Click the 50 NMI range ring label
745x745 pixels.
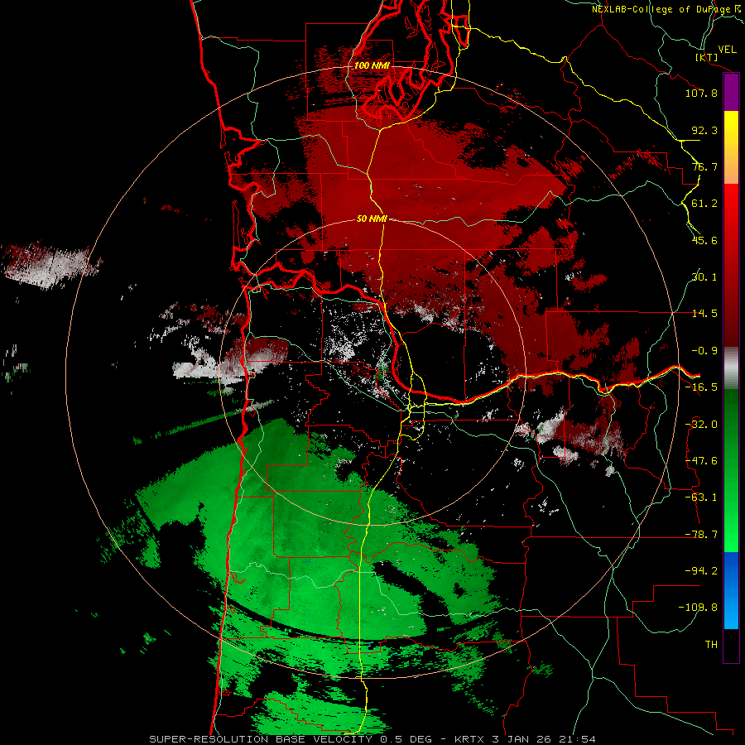(x=372, y=219)
